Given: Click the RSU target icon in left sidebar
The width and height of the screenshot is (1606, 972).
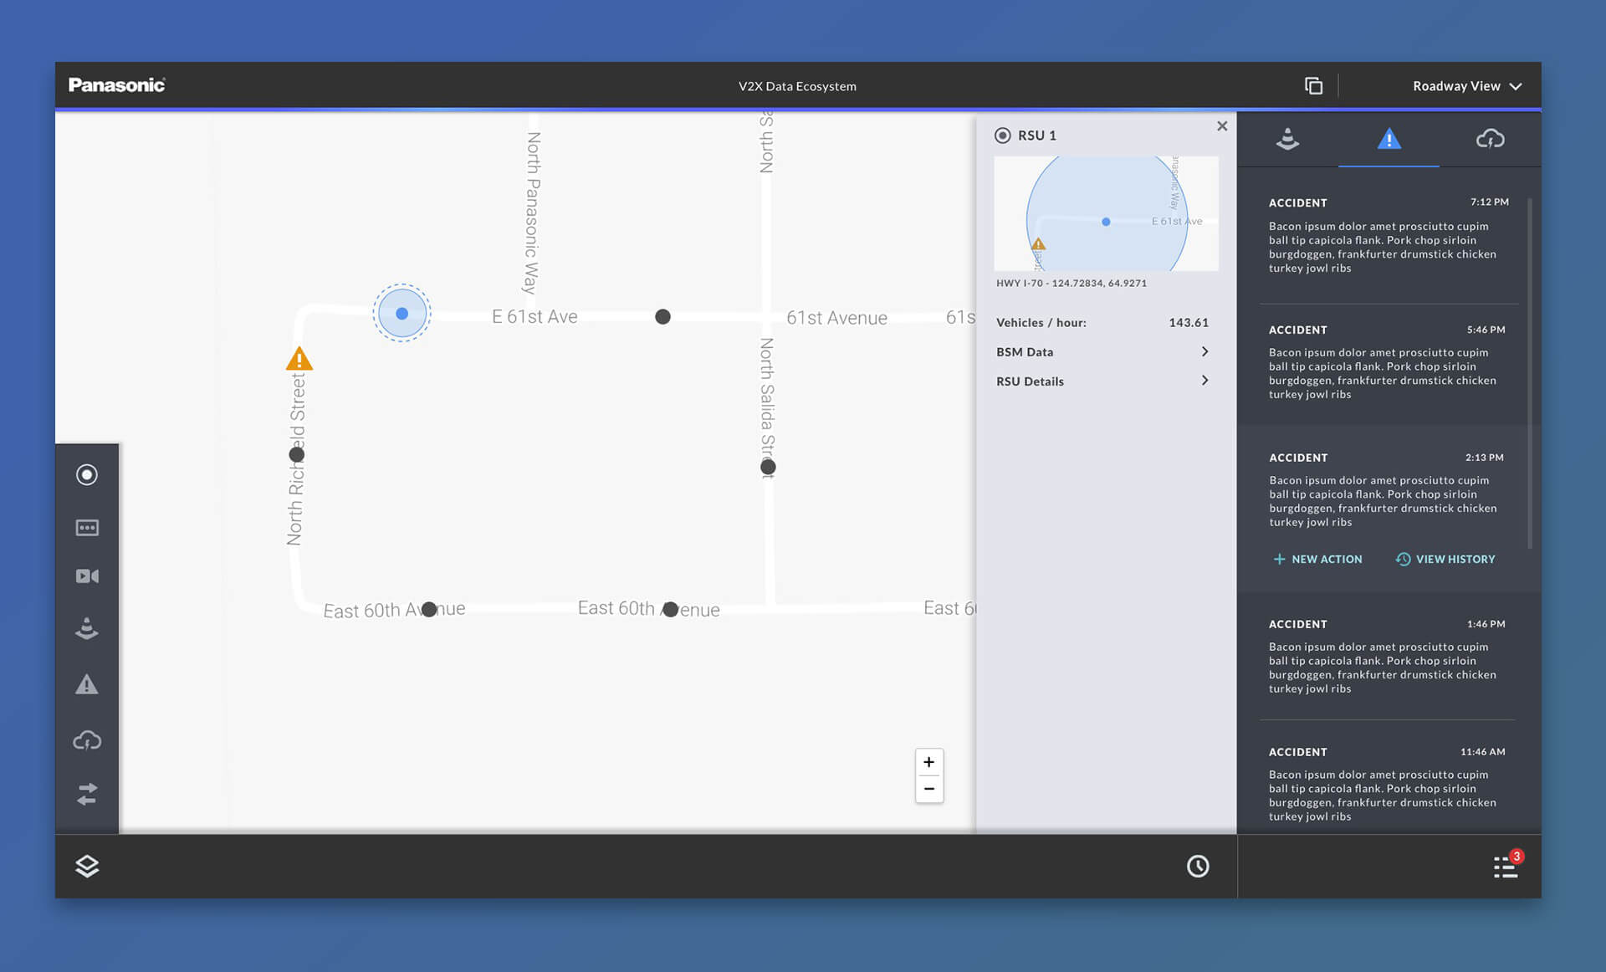Looking at the screenshot, I should coord(87,475).
